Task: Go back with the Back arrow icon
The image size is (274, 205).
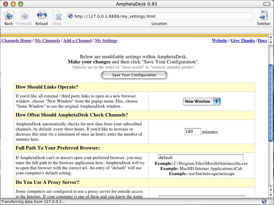Action: pos(9,16)
